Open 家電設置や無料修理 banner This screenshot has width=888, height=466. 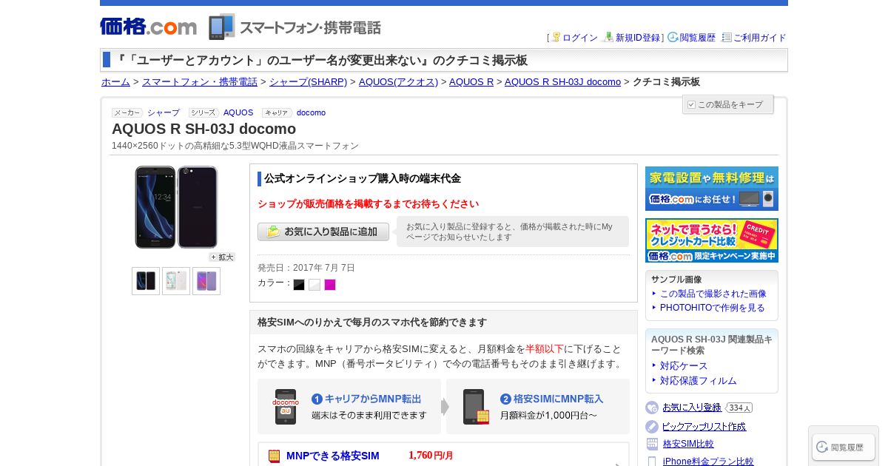(x=712, y=189)
